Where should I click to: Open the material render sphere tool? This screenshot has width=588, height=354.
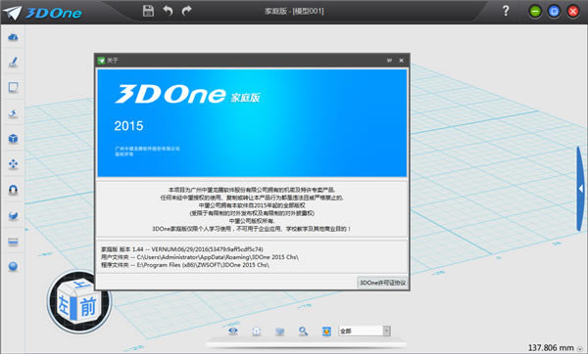(13, 266)
